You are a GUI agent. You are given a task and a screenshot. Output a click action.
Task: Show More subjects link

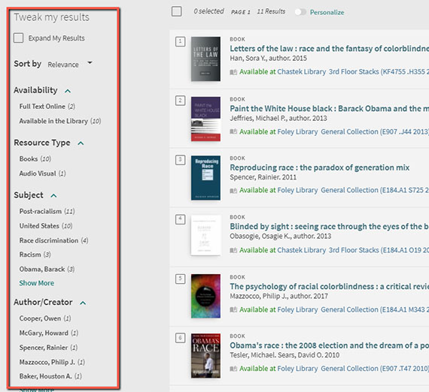click(36, 283)
